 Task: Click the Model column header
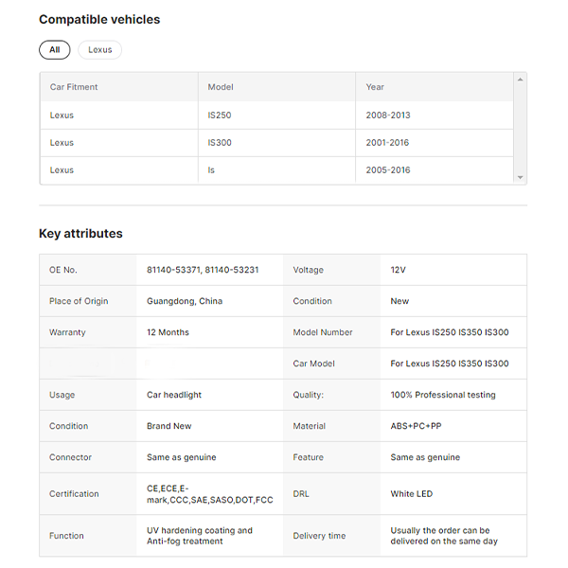tap(221, 87)
